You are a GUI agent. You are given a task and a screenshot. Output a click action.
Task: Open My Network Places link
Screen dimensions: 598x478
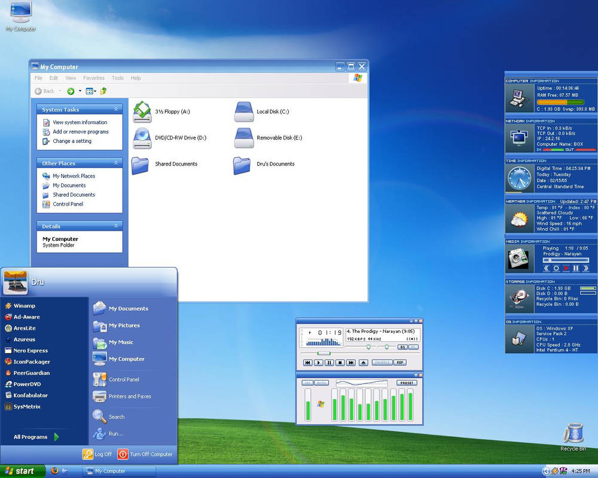69,176
